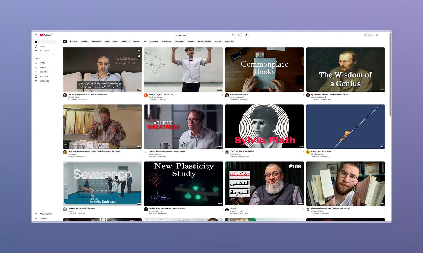
Task: Open All subscriptions list
Action: click(x=45, y=214)
